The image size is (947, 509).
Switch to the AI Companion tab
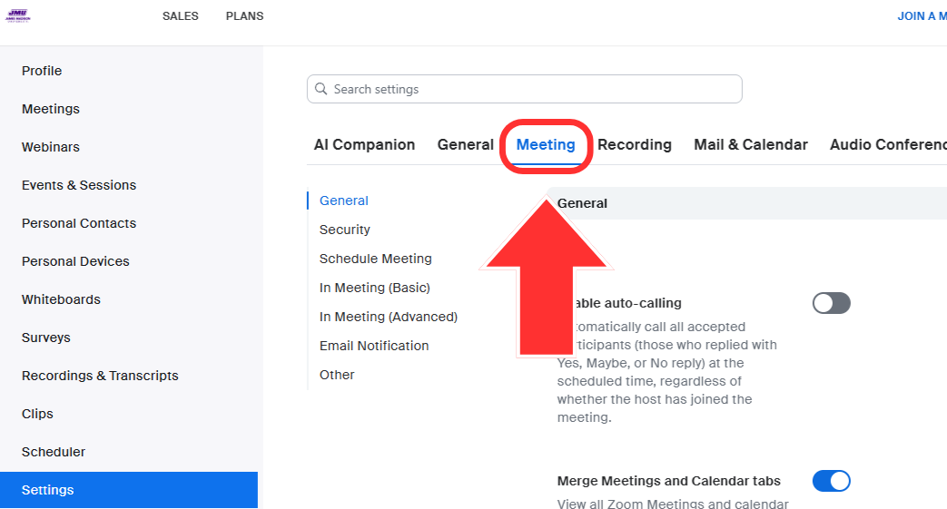[x=364, y=145]
